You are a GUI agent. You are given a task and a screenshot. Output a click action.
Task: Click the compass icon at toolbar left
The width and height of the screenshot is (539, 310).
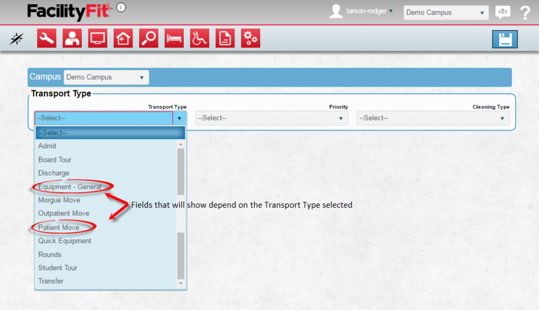point(17,38)
